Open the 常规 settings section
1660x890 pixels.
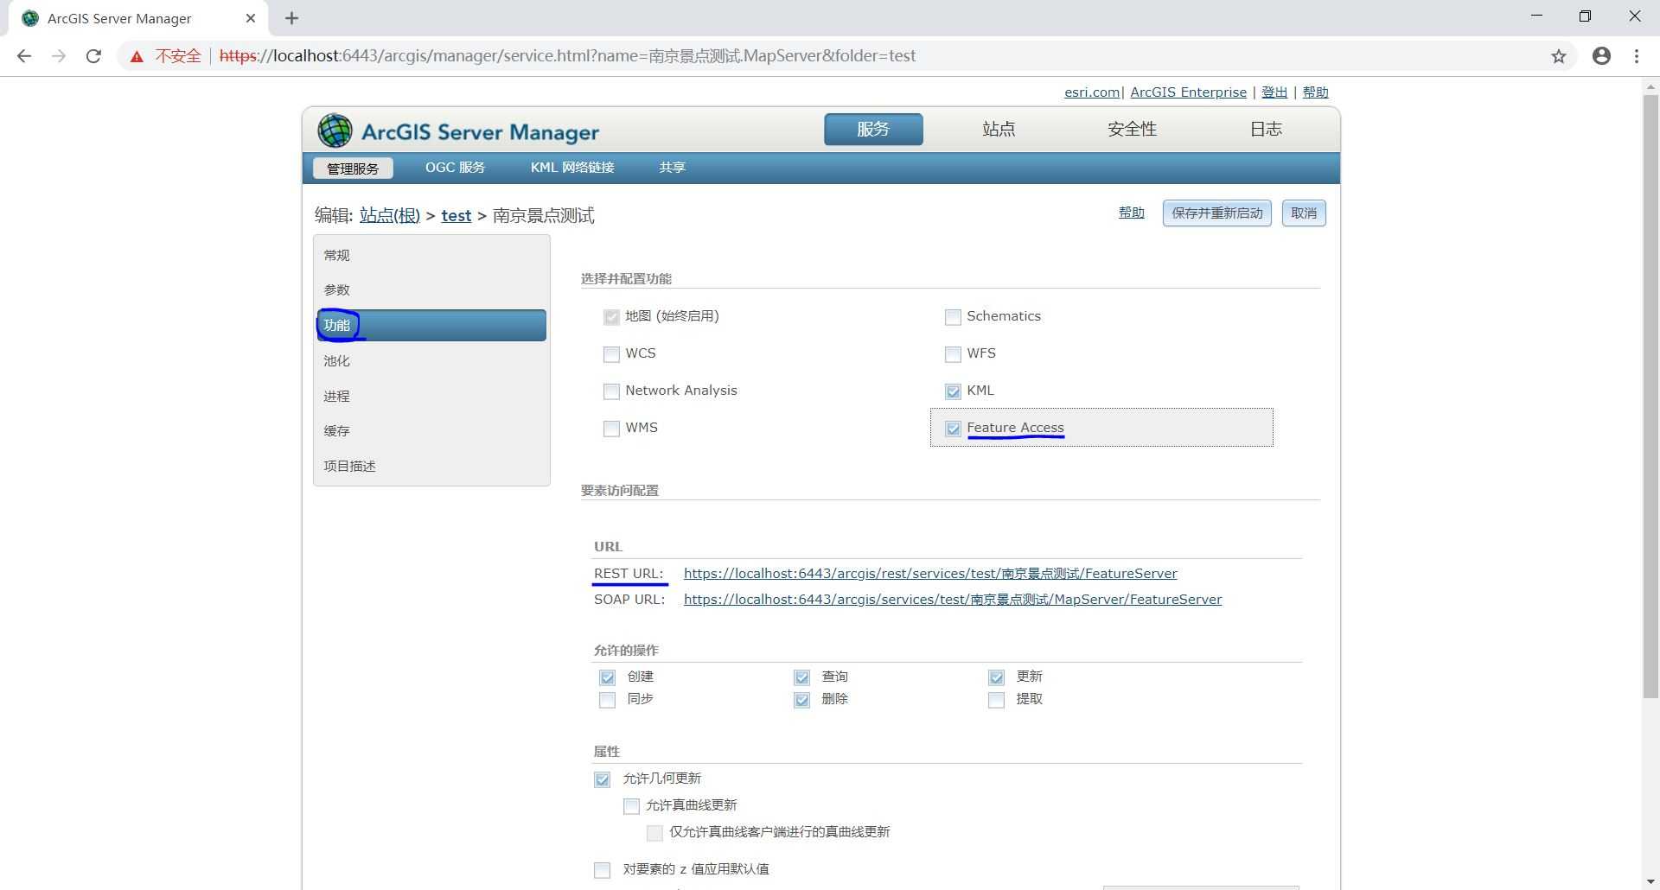pos(431,256)
